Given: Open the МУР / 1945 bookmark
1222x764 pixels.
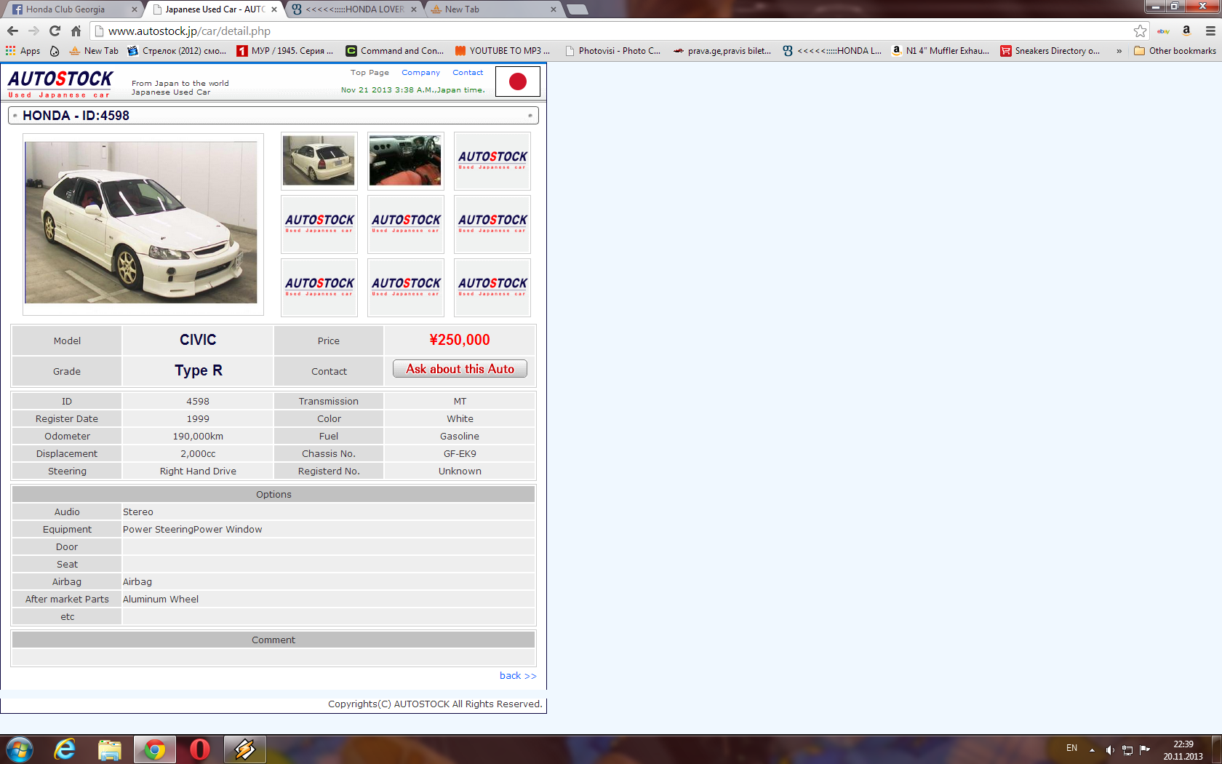Looking at the screenshot, I should pyautogui.click(x=285, y=51).
